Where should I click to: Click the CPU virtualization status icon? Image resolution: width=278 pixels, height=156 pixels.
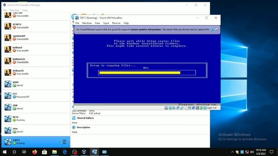tap(197, 108)
